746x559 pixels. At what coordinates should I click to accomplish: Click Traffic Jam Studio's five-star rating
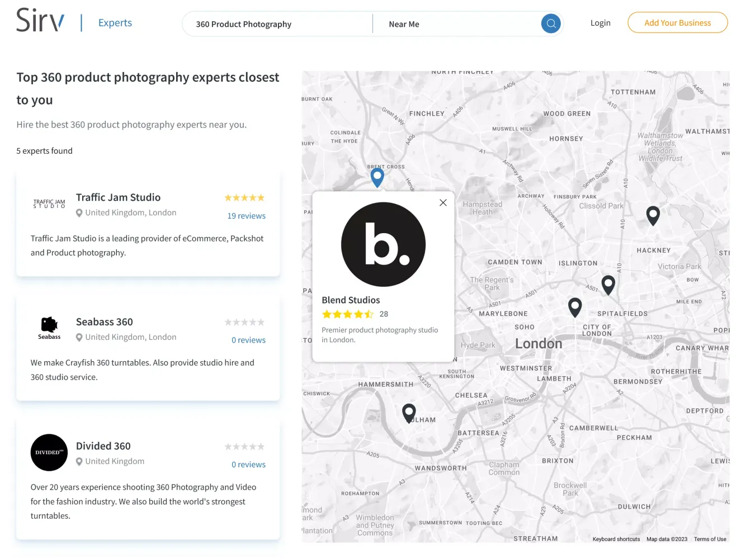click(244, 198)
